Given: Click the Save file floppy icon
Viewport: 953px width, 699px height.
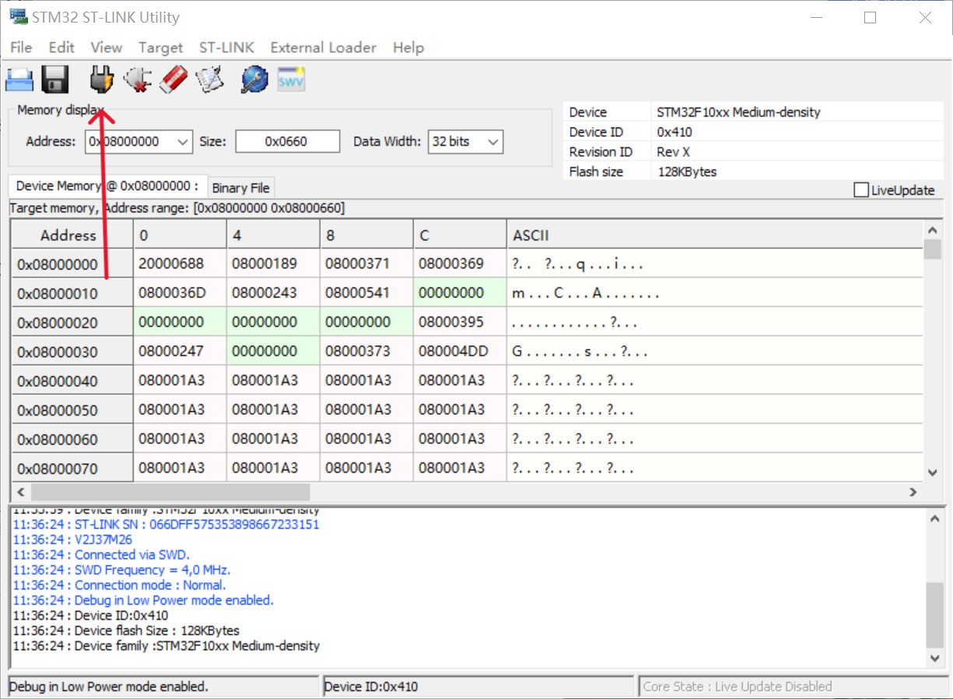Looking at the screenshot, I should pos(55,79).
